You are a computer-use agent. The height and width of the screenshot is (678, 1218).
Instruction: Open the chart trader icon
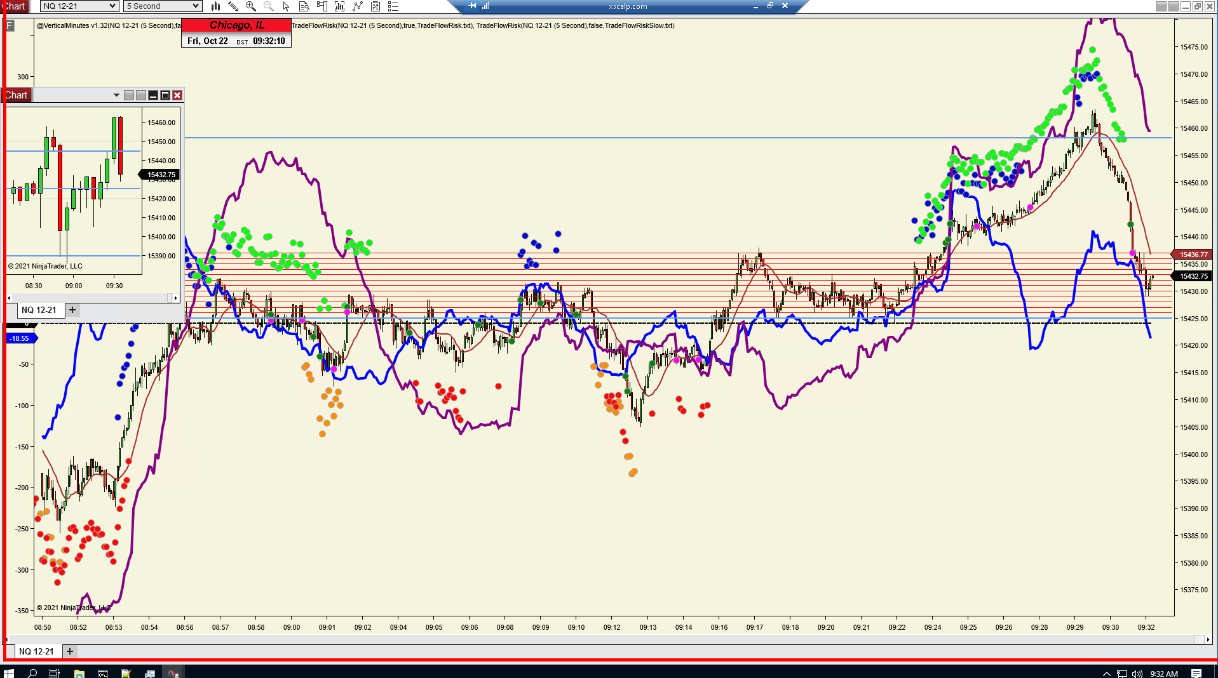(321, 6)
